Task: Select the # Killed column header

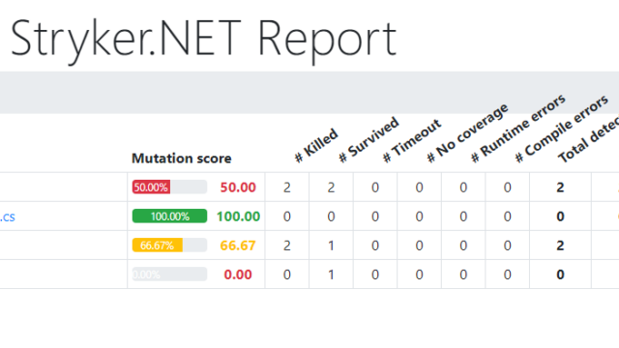Action: 316,146
